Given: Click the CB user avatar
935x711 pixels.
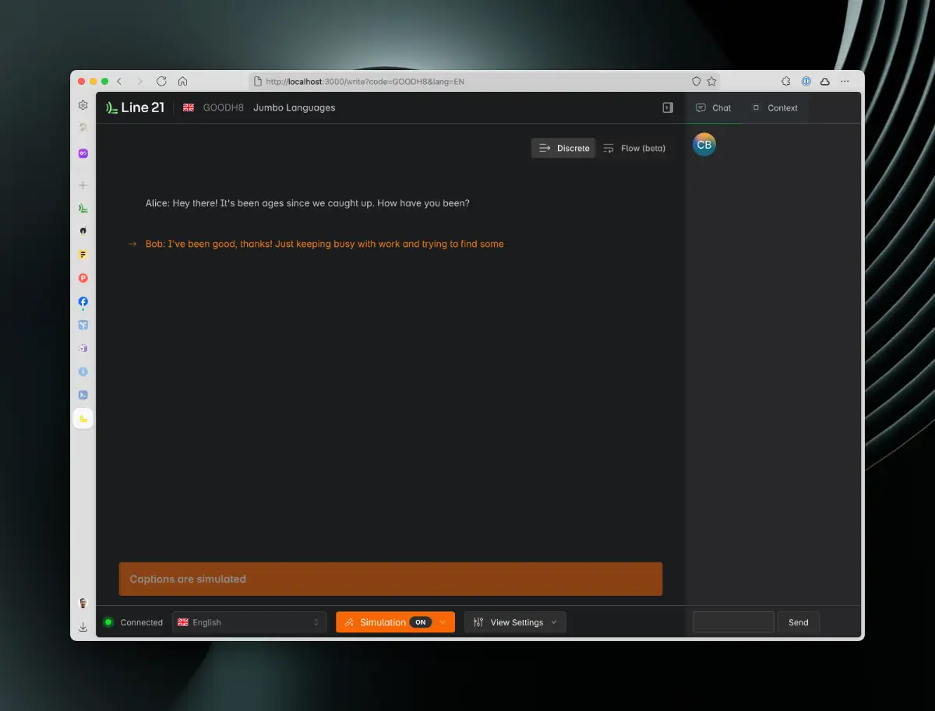Looking at the screenshot, I should [704, 145].
